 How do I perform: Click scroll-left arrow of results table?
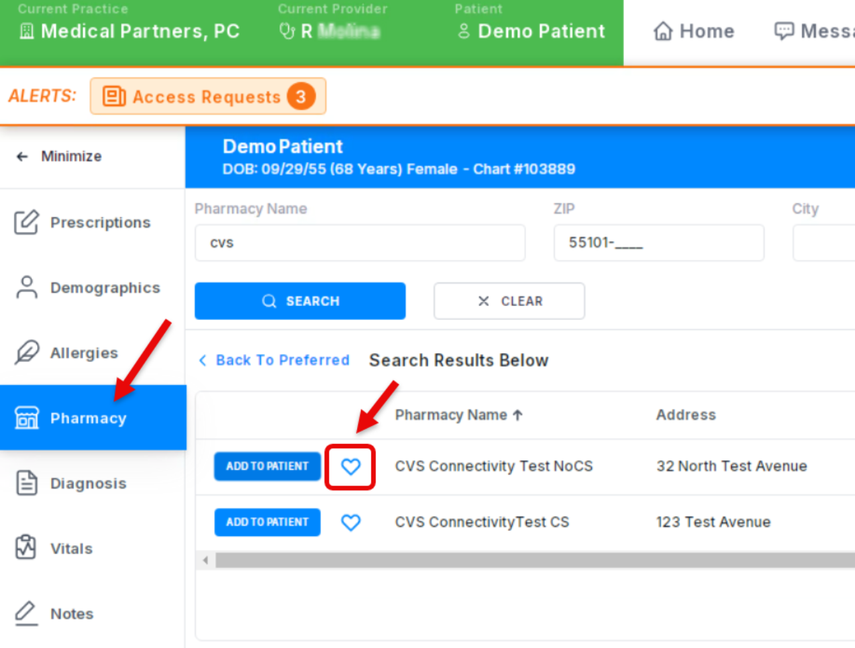coord(205,561)
